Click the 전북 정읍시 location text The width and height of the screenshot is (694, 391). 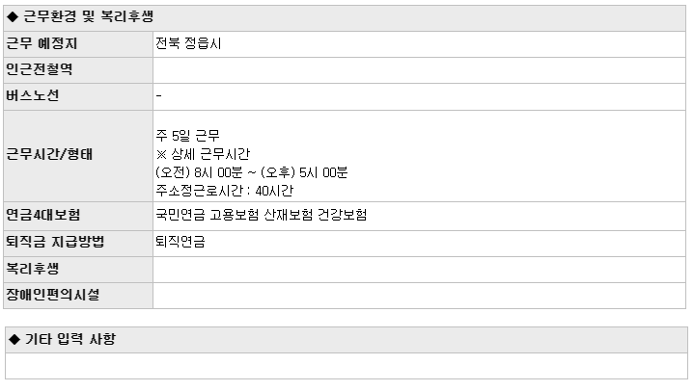pos(188,43)
